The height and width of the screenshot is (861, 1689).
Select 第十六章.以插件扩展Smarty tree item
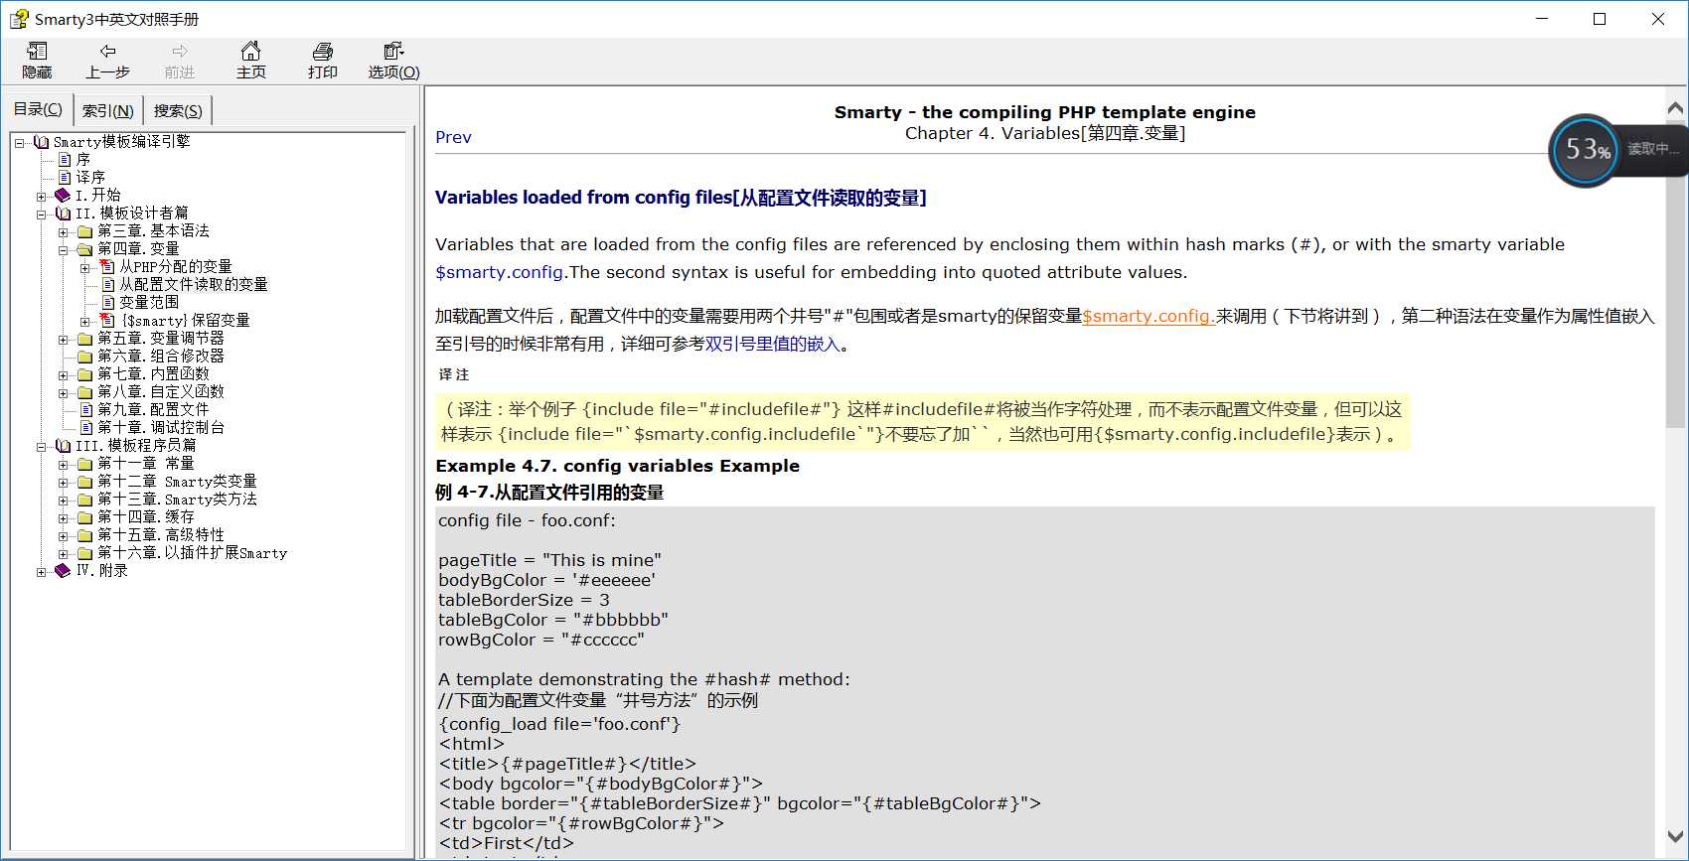[x=192, y=553]
